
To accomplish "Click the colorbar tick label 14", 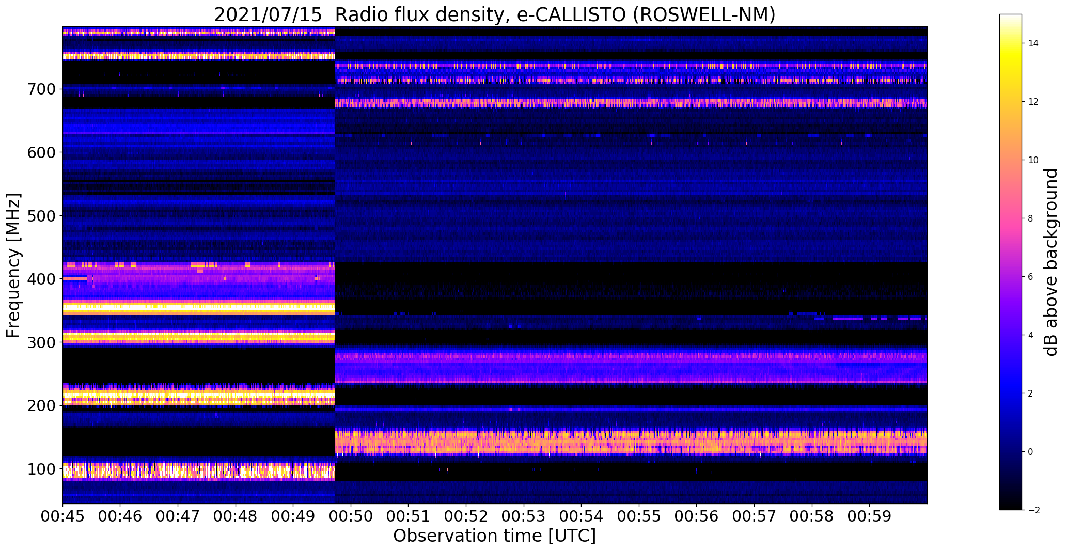I will coord(1033,43).
